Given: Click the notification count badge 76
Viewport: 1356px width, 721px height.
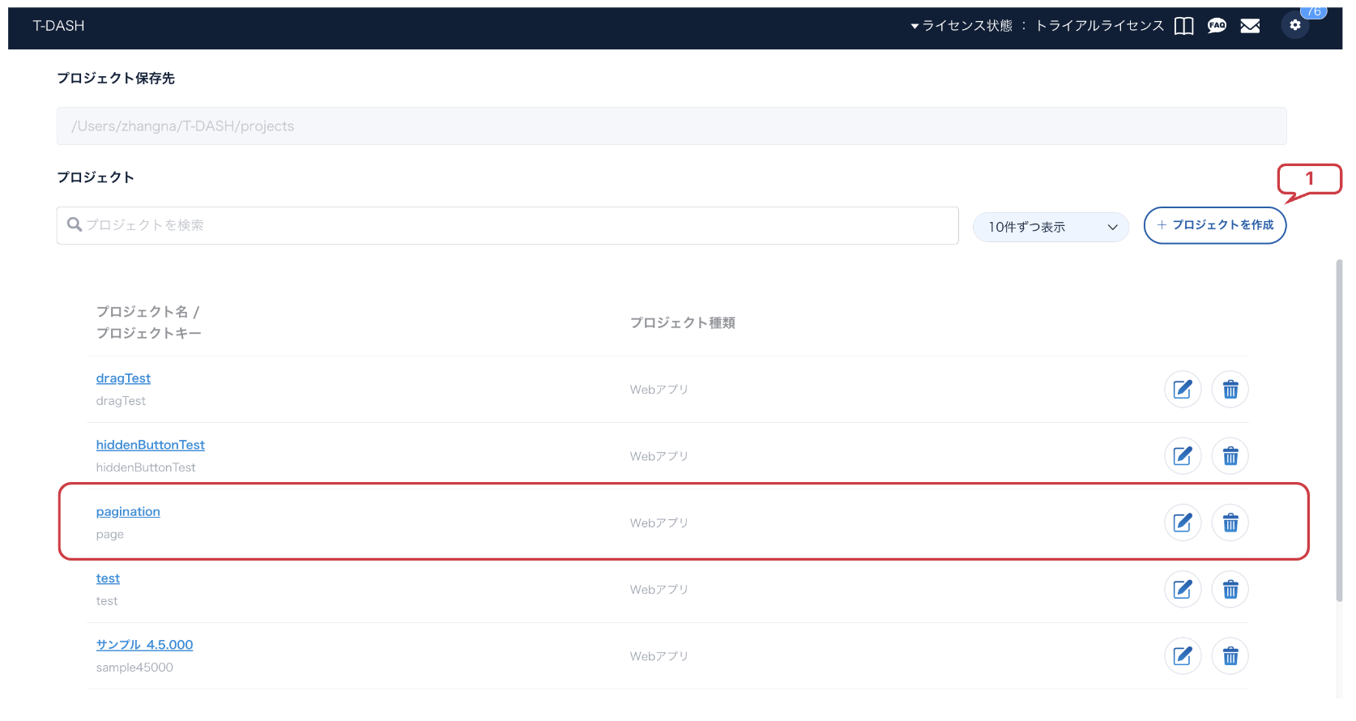Looking at the screenshot, I should pyautogui.click(x=1314, y=11).
